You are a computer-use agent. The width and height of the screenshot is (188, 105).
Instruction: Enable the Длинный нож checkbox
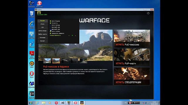pos(51,29)
